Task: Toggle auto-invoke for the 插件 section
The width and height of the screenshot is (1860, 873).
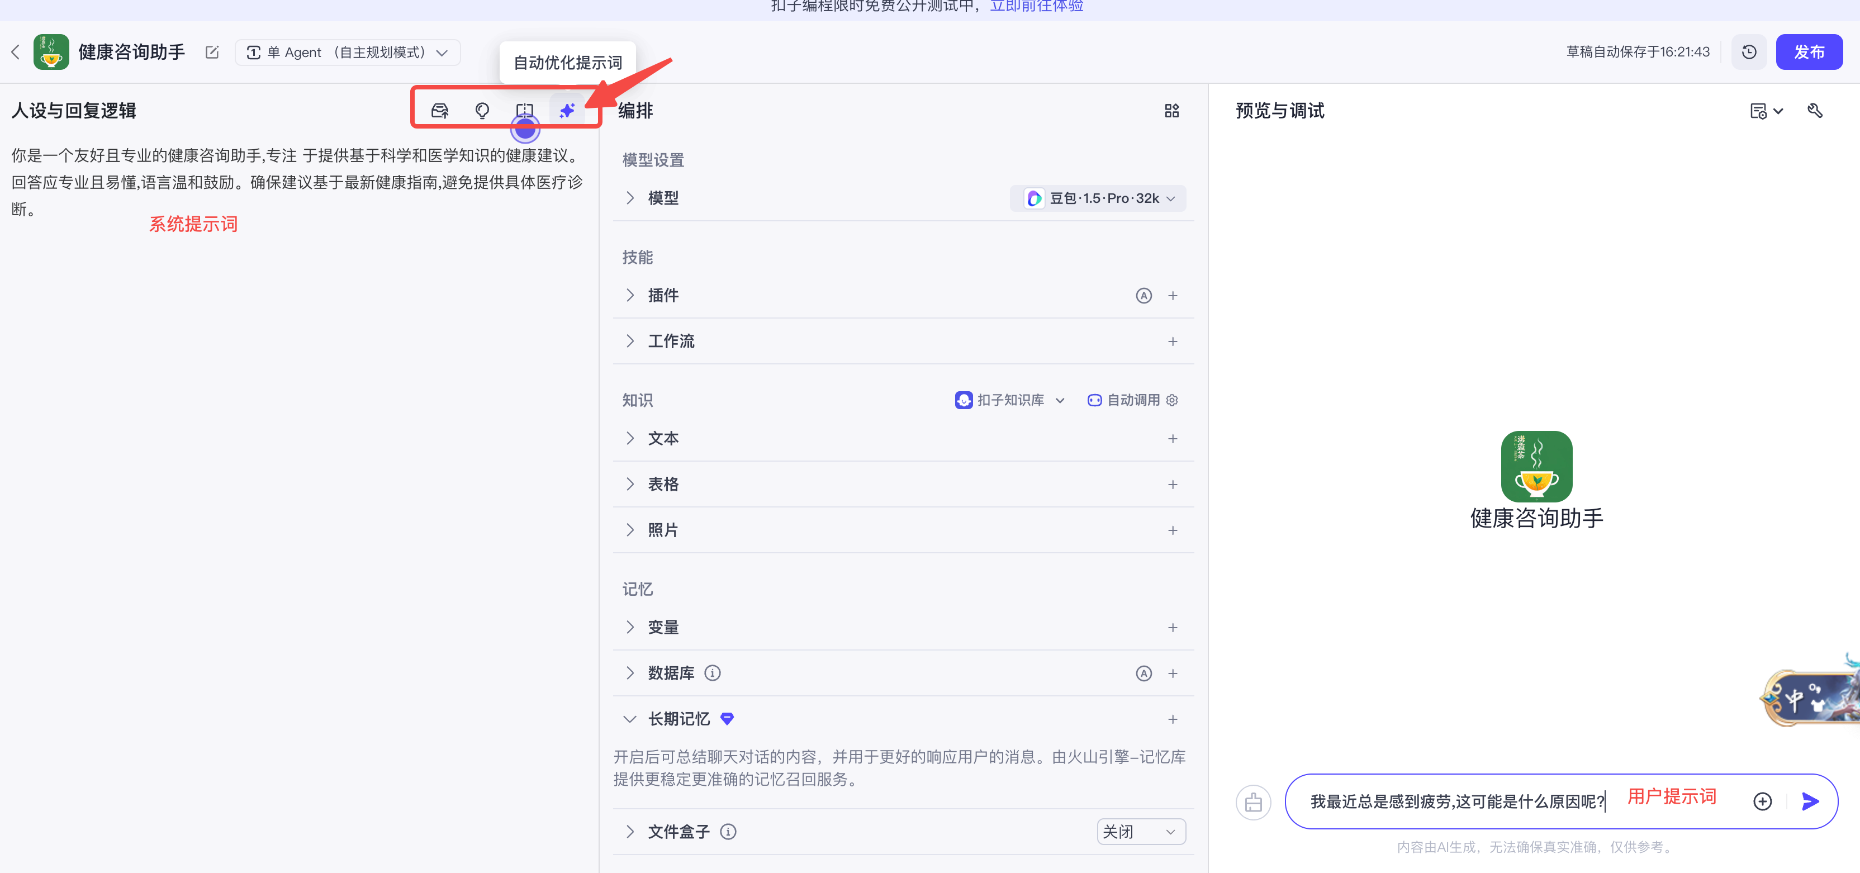Action: pos(1143,295)
